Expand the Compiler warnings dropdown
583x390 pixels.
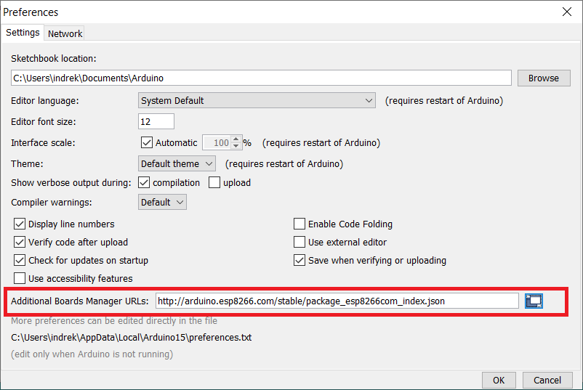pos(162,203)
